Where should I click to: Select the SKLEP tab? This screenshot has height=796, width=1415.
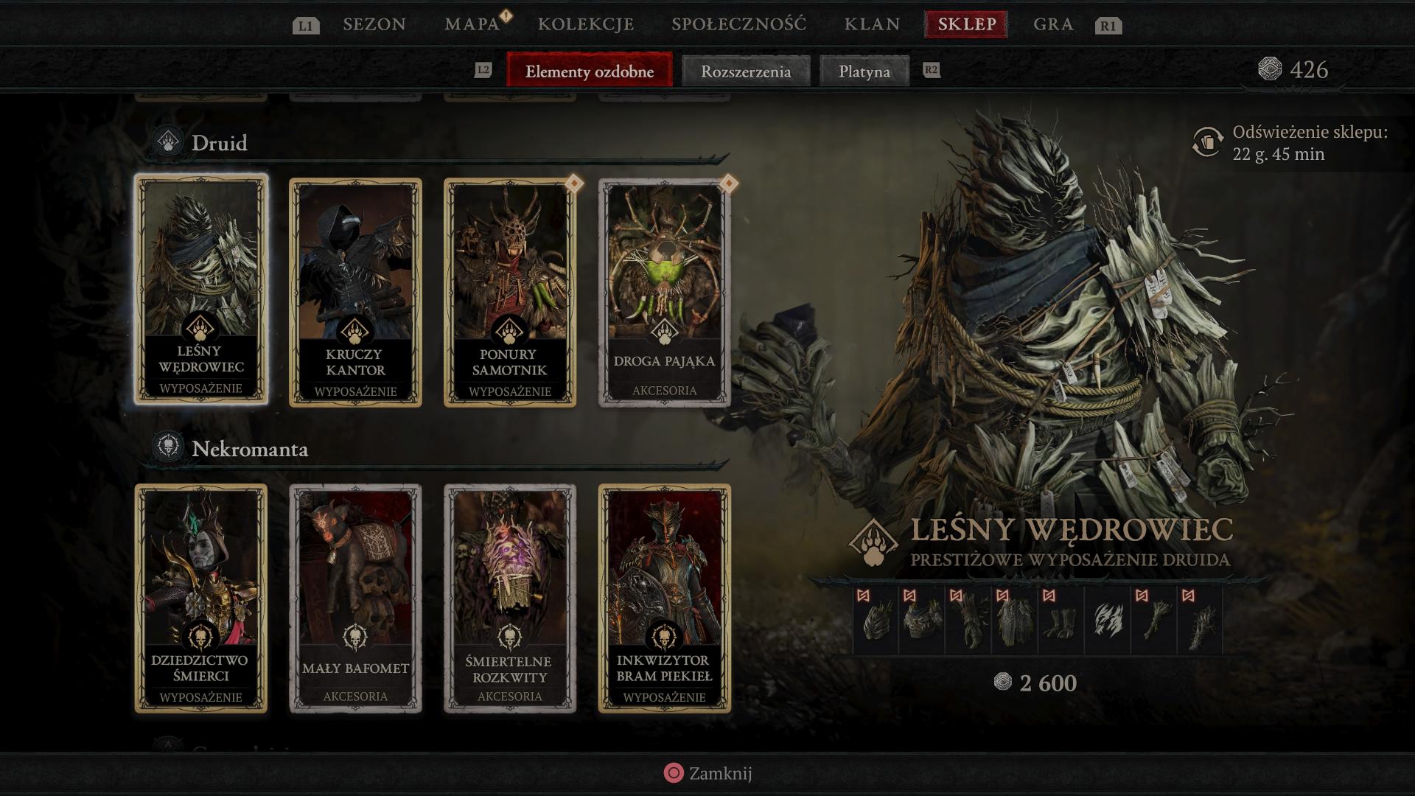click(966, 24)
